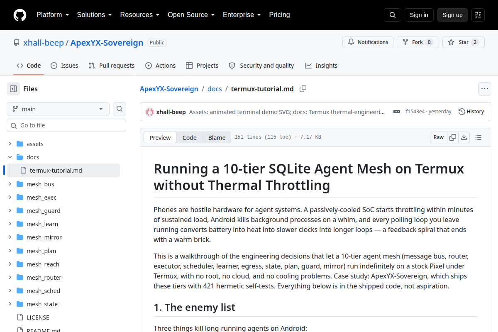
Task: Open the ApexYX-Sovereign repository title link
Action: (107, 43)
